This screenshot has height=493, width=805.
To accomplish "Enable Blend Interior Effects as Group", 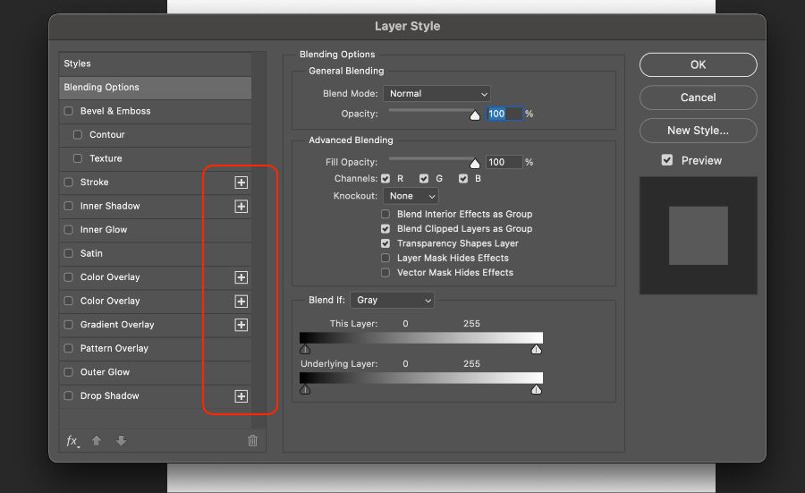I will (x=386, y=214).
